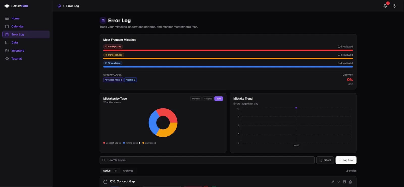The height and width of the screenshot is (187, 404).
Task: Click the Timing Issue 4 legend entry
Action: click(x=132, y=143)
